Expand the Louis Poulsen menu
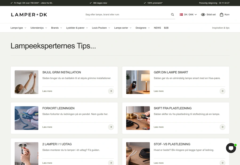The width and height of the screenshot is (240, 165). pyautogui.click(x=101, y=28)
